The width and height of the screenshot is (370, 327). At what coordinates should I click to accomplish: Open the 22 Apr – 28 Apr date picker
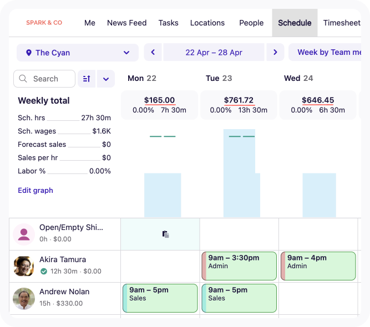pos(214,53)
